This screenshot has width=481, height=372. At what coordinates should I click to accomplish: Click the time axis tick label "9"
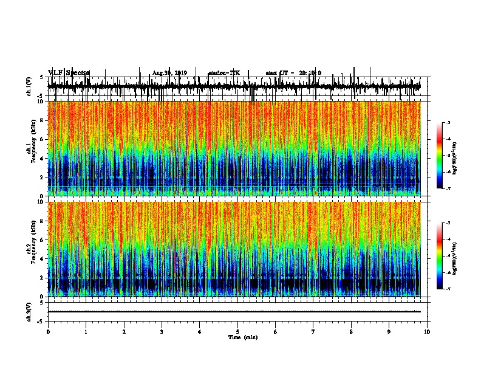click(x=389, y=332)
